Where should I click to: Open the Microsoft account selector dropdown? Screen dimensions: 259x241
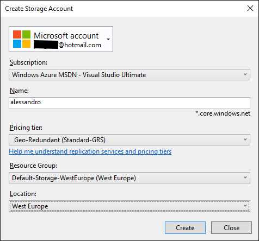[61, 39]
